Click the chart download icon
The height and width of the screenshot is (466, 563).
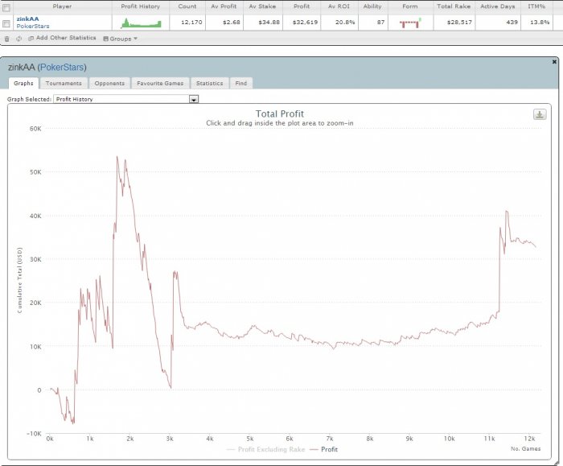tap(540, 114)
